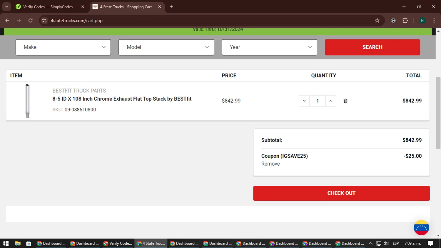Close the Verify Codes tab
The height and width of the screenshot is (248, 441).
83,7
